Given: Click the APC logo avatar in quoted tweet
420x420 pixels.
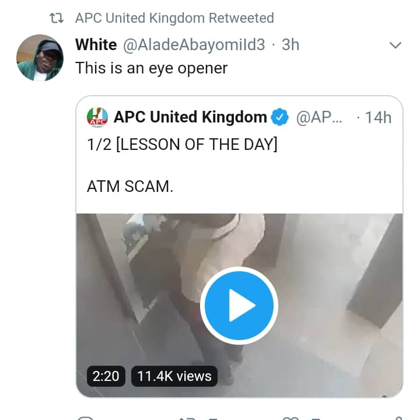Looking at the screenshot, I should point(97,117).
